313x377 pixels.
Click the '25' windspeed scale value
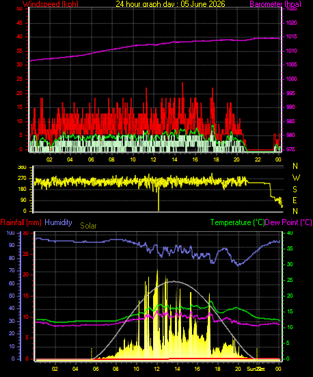click(x=19, y=79)
